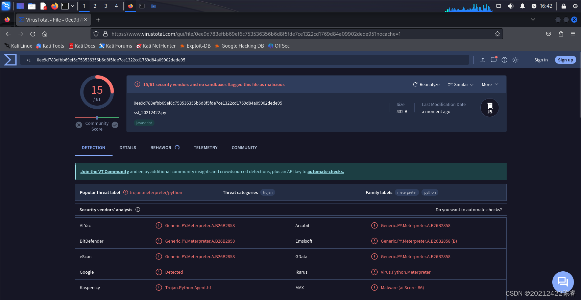The height and width of the screenshot is (300, 581).
Task: Click the site info shield icon in address bar
Action: (96, 34)
